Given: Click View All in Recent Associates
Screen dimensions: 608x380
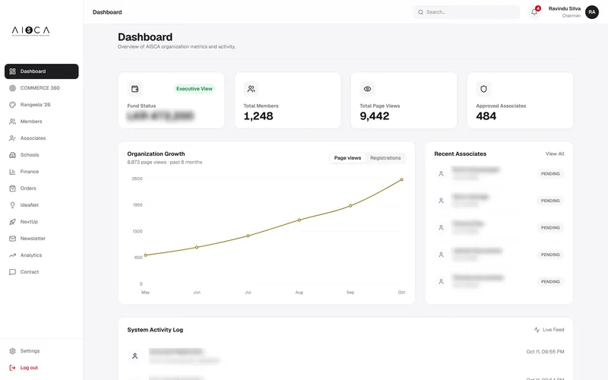Looking at the screenshot, I should pyautogui.click(x=555, y=154).
